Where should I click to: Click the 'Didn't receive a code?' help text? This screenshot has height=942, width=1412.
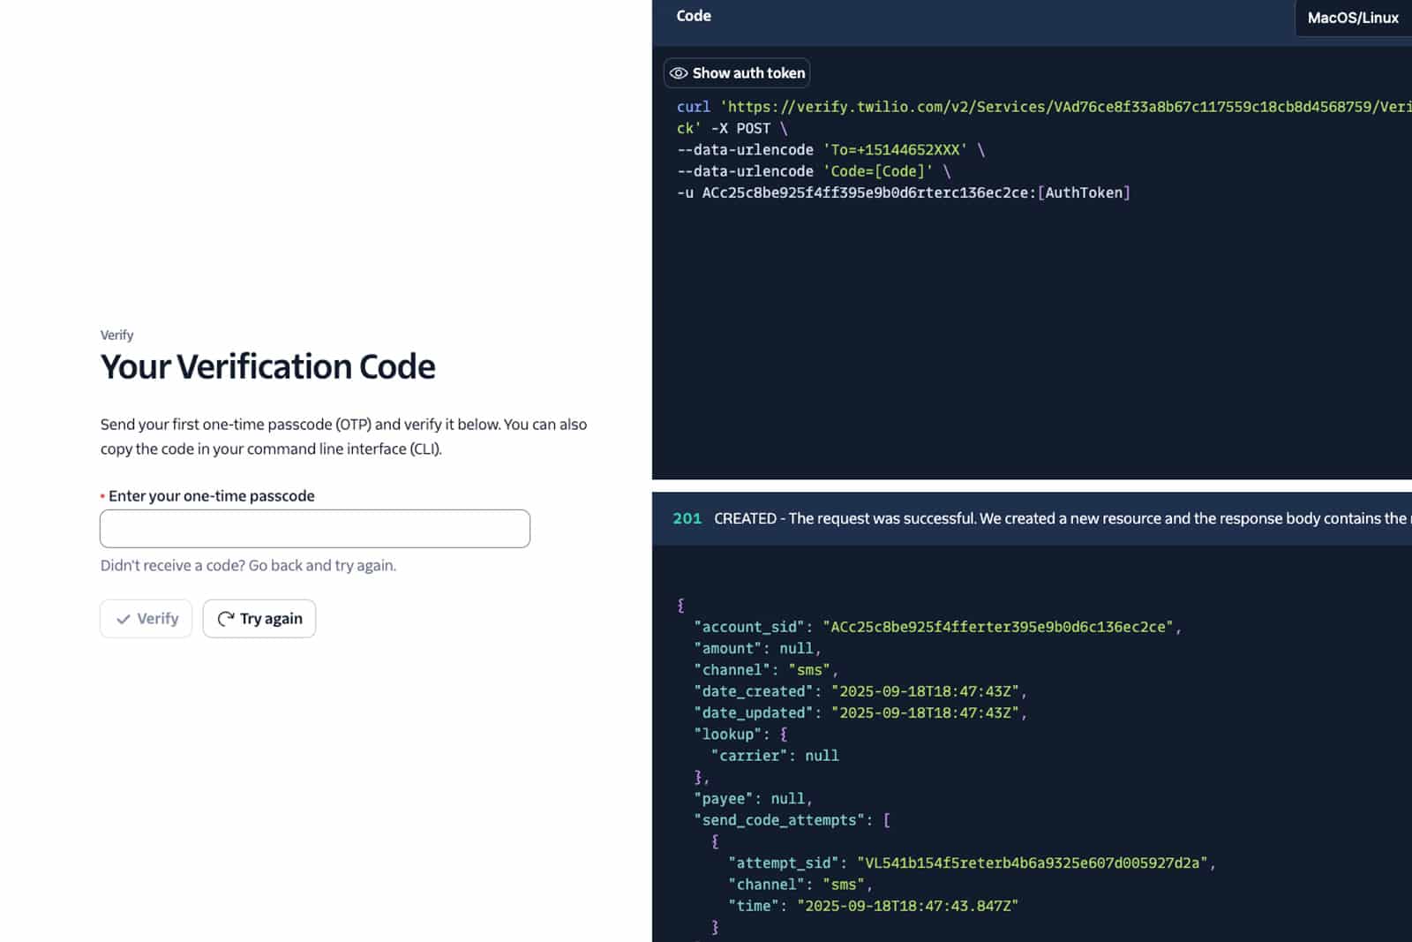click(248, 566)
